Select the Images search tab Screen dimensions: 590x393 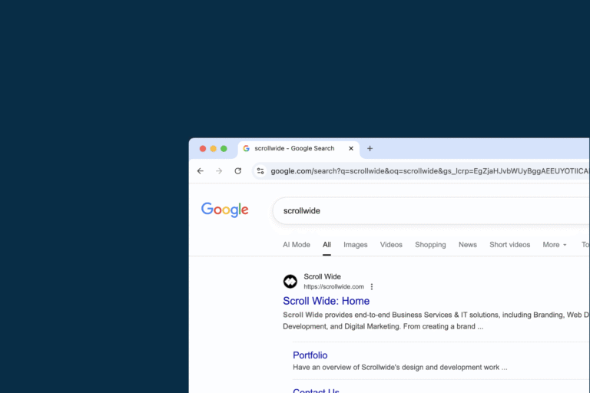(x=355, y=245)
